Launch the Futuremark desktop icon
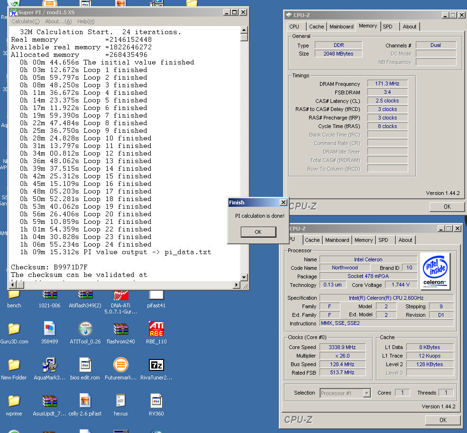Viewport: 467px width, 433px height. (120, 365)
